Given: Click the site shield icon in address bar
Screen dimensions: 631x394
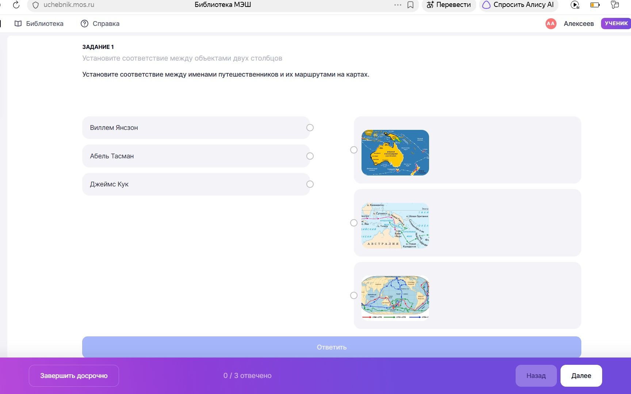Looking at the screenshot, I should (35, 5).
